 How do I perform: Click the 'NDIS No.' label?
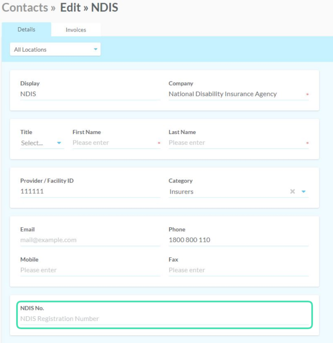tap(32, 308)
